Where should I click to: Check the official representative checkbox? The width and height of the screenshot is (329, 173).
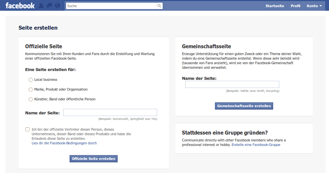[x=27, y=129]
